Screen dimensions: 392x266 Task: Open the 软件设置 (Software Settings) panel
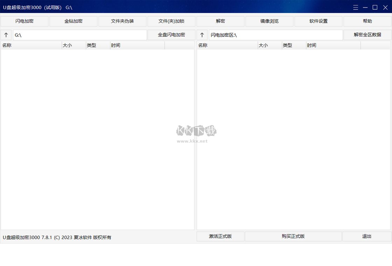click(x=318, y=21)
